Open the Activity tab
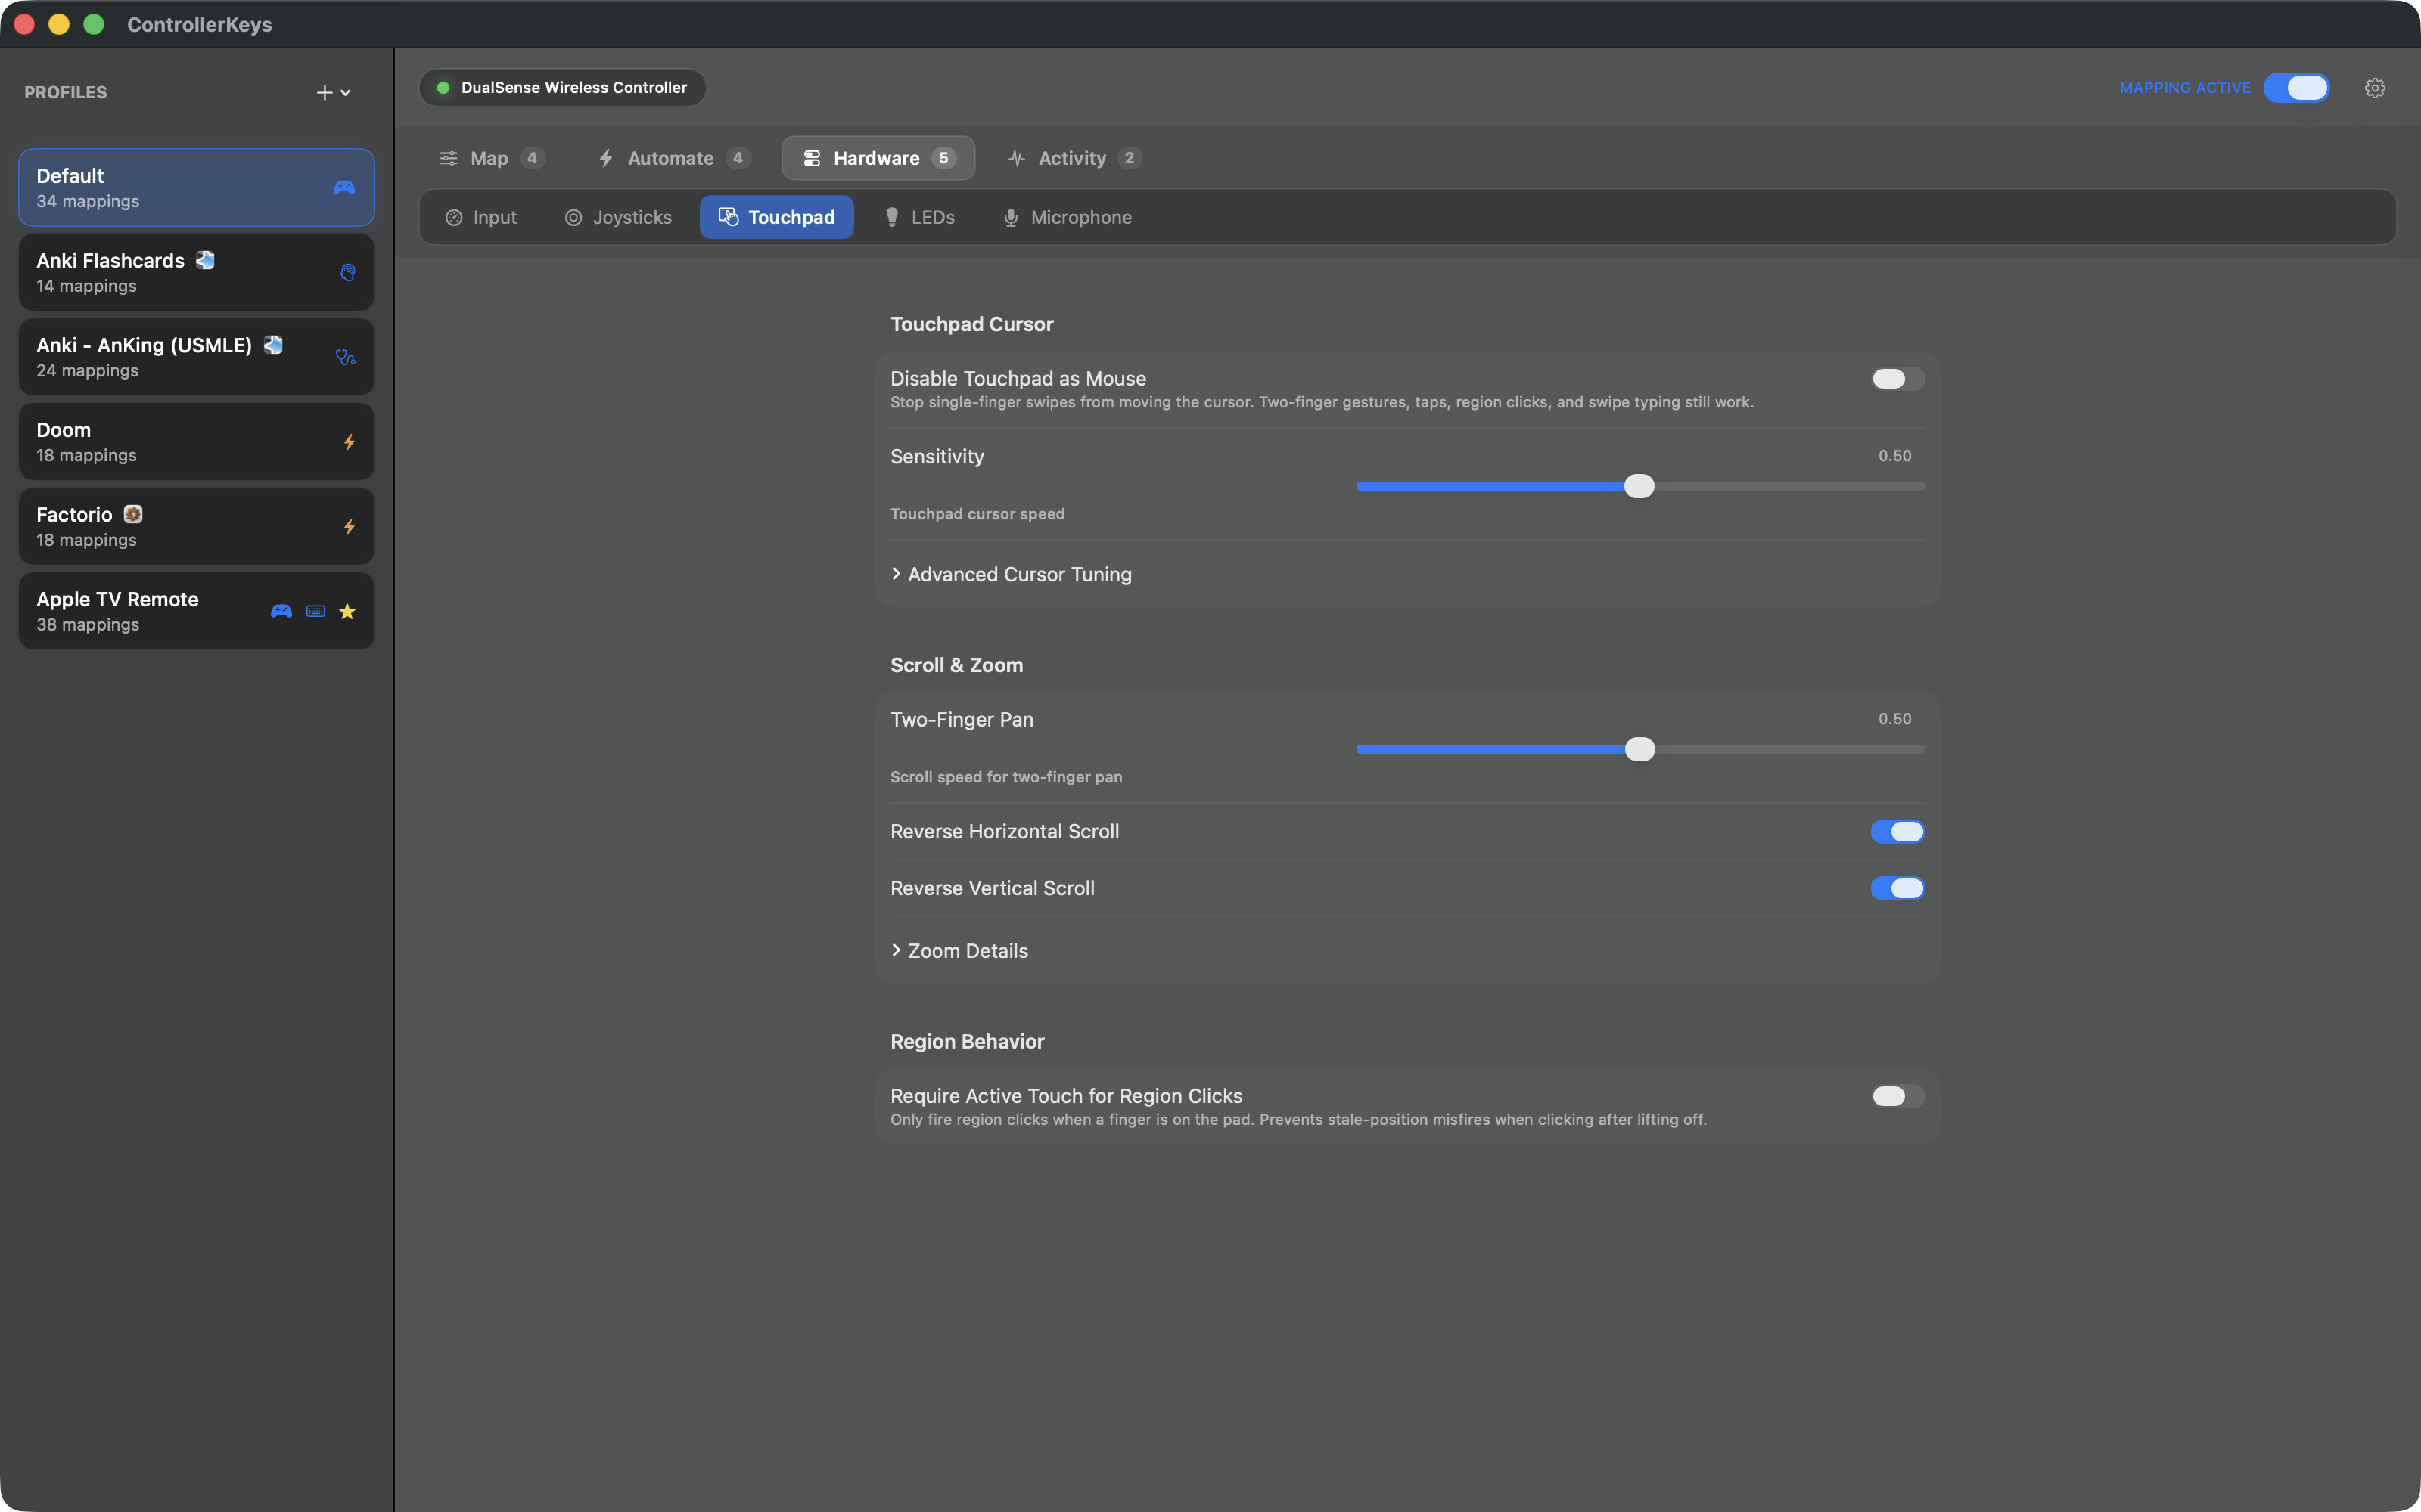Viewport: 2421px width, 1512px height. (1074, 158)
